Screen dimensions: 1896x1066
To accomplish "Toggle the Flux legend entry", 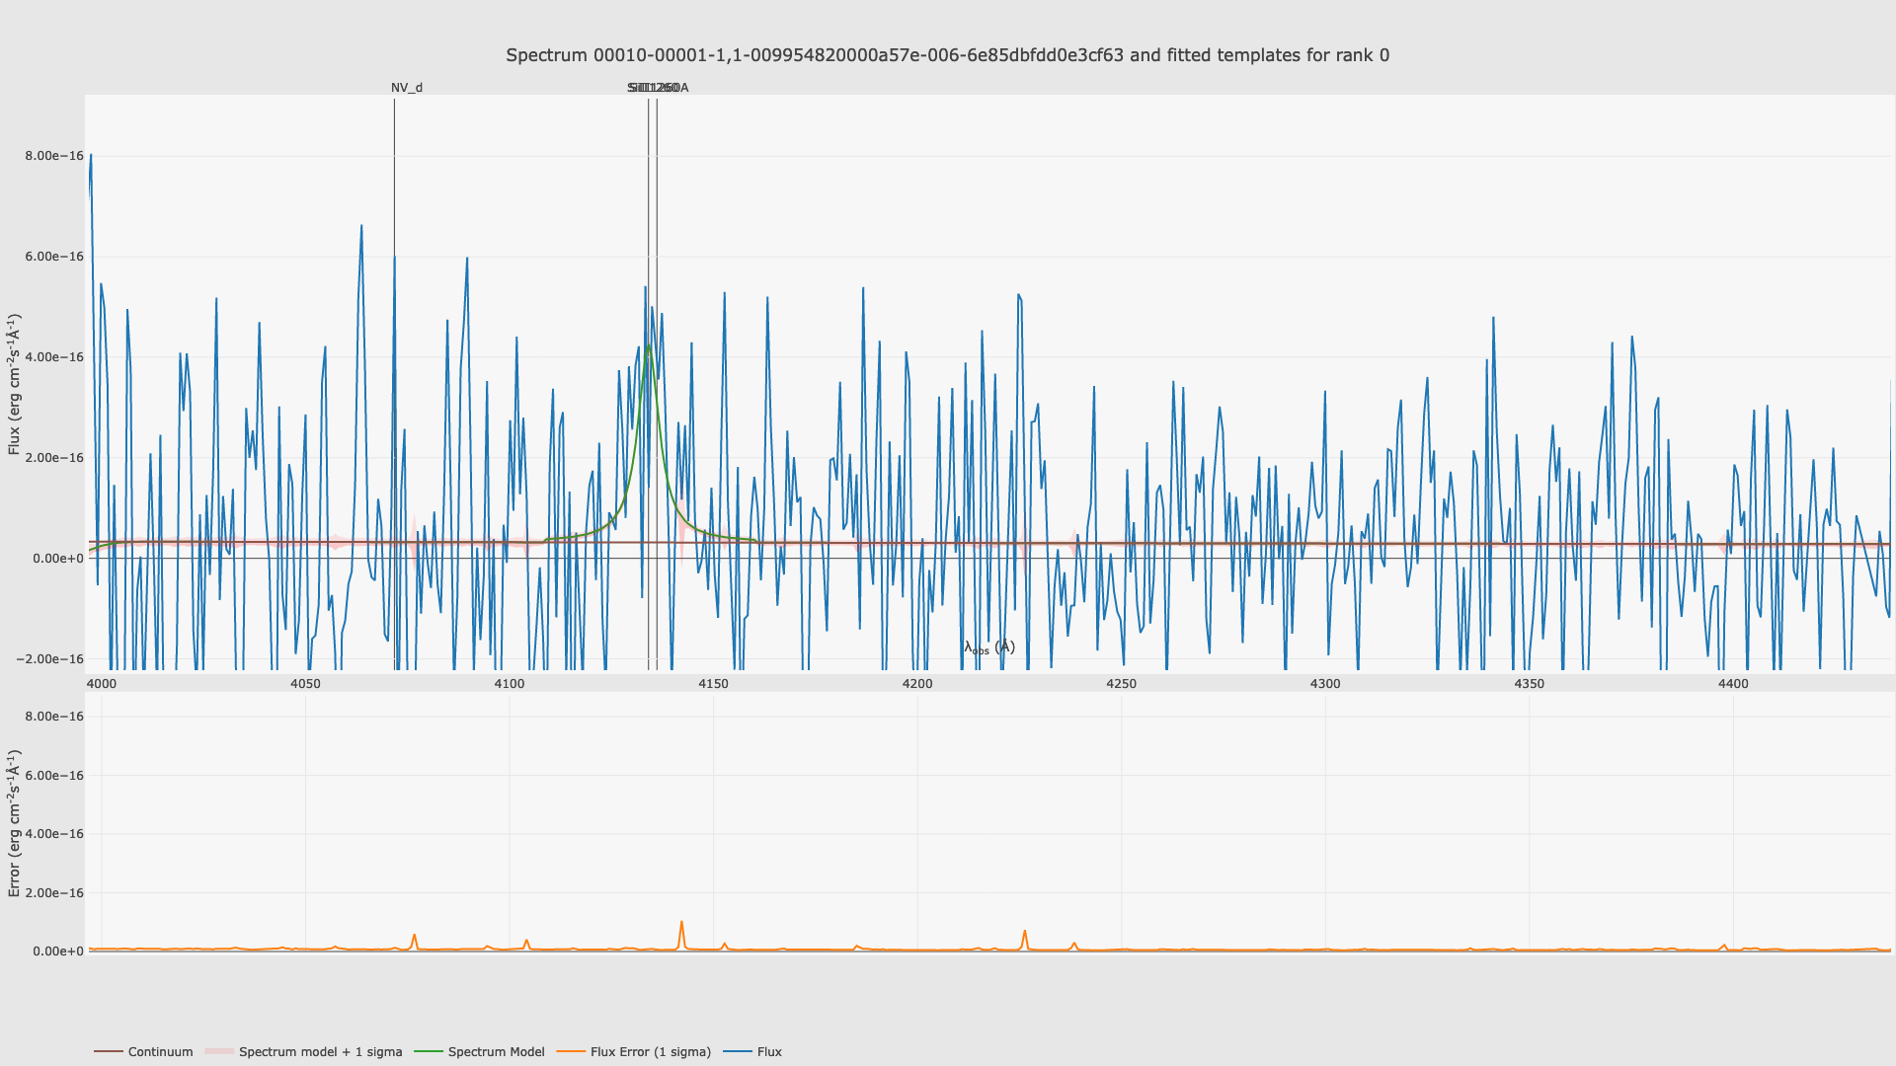I will [769, 1052].
